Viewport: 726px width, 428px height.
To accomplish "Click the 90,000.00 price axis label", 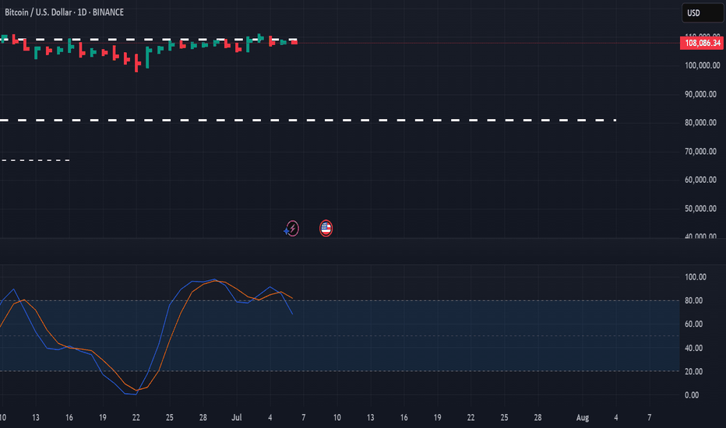I will (701, 94).
